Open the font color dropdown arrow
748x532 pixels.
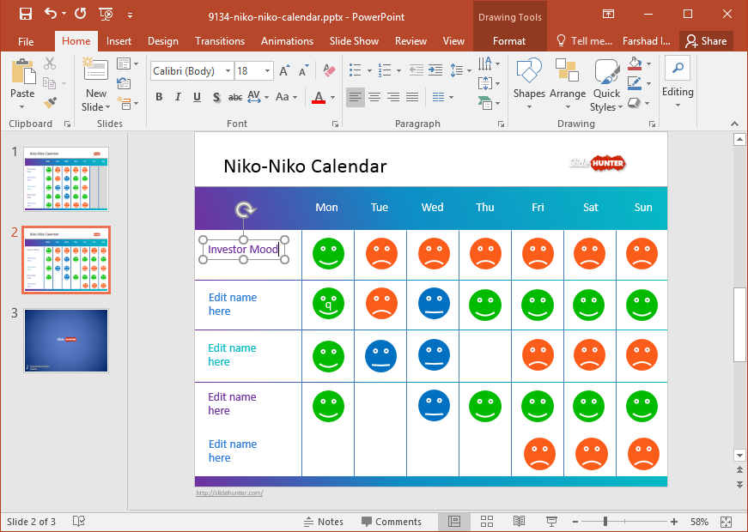tap(332, 97)
